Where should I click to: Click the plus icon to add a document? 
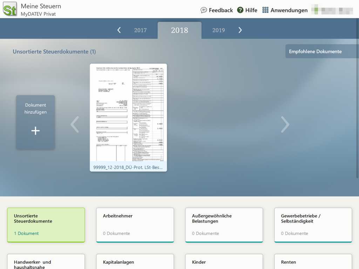click(35, 131)
